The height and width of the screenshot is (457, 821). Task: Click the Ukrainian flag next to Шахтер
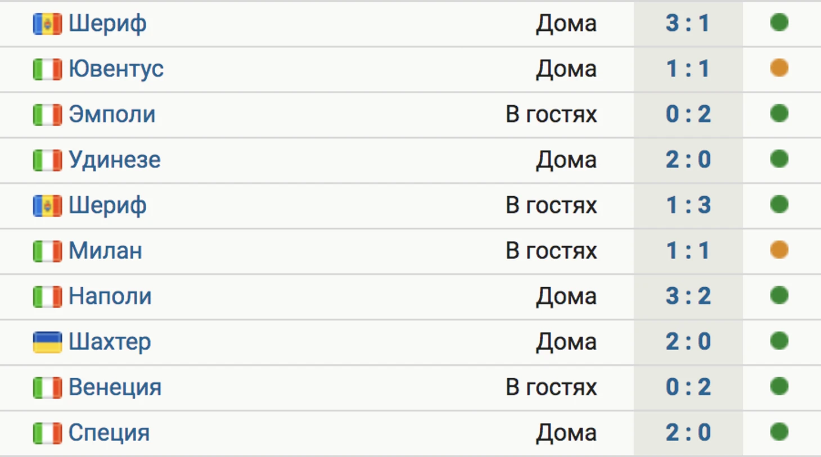click(x=47, y=342)
